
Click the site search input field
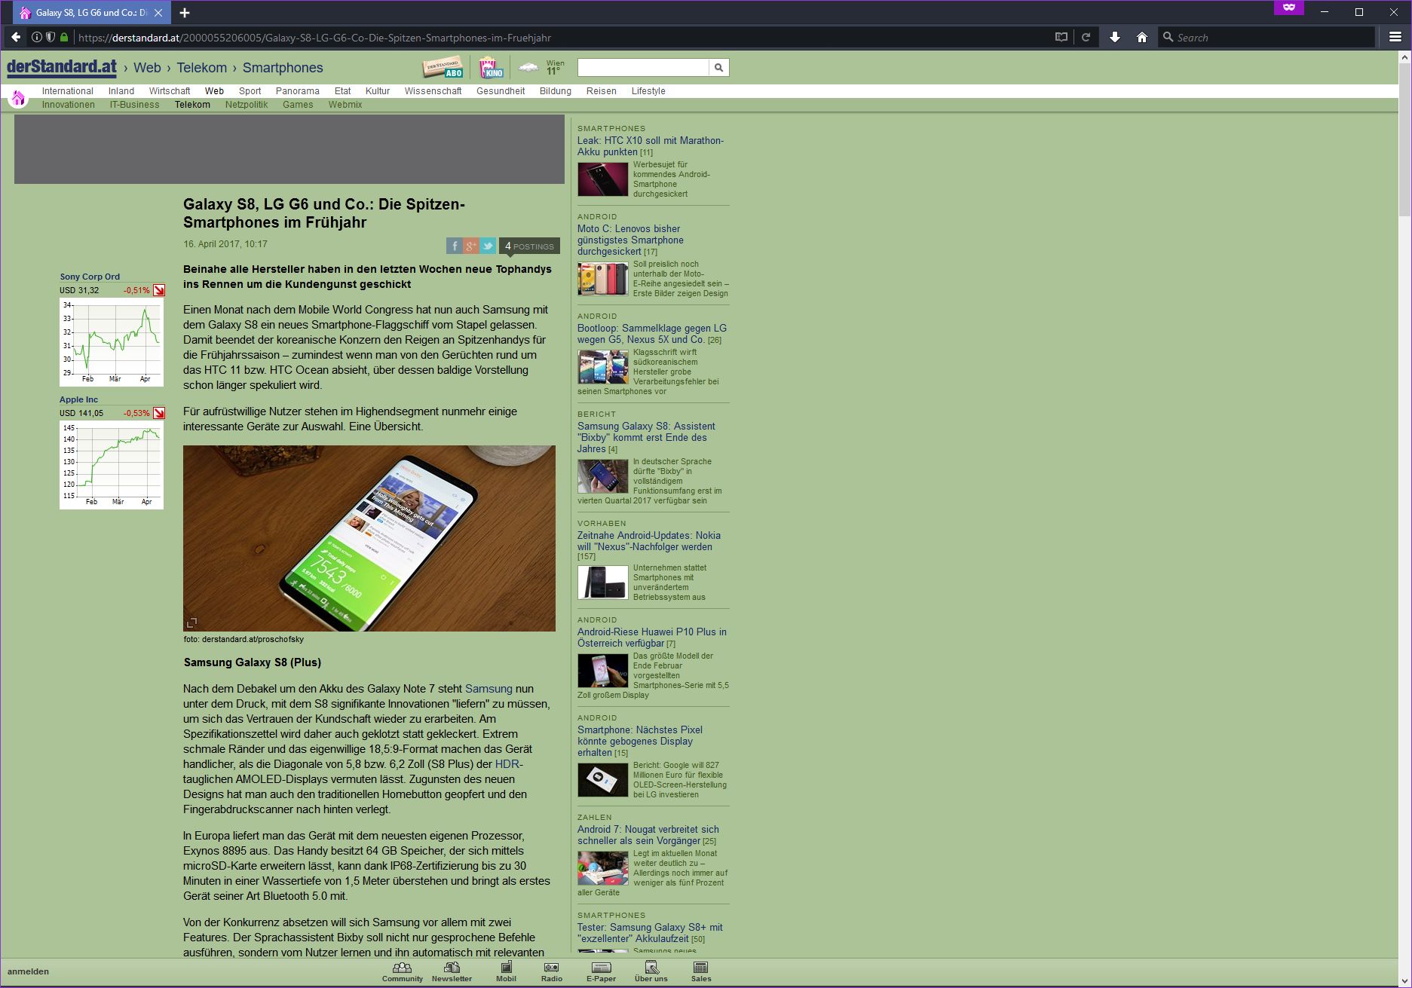coord(643,68)
